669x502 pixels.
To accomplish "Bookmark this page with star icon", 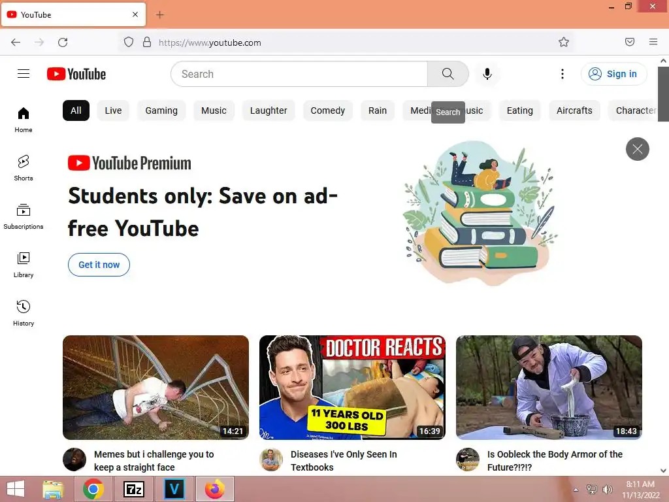I will (x=564, y=42).
